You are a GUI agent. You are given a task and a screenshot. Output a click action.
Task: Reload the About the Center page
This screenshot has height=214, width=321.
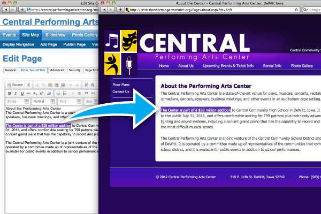(296, 10)
